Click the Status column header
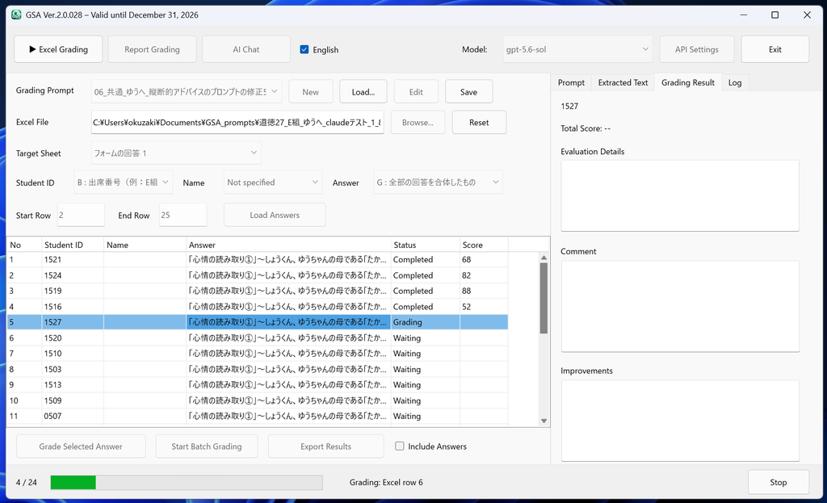This screenshot has height=503, width=827. click(x=425, y=245)
